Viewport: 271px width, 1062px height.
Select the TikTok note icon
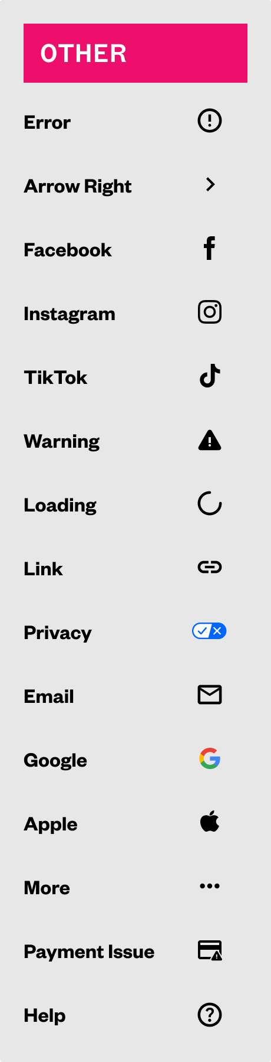tap(210, 376)
